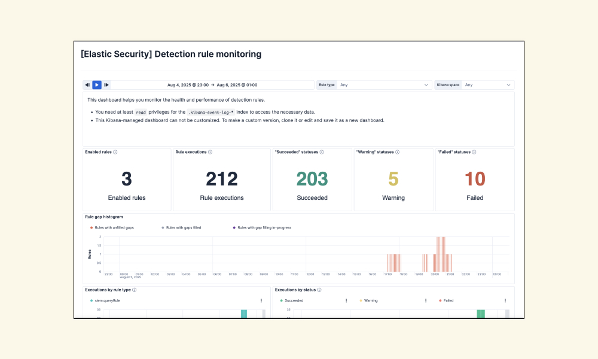
Task: Open options menu for Succeeded legend
Action: pos(346,300)
